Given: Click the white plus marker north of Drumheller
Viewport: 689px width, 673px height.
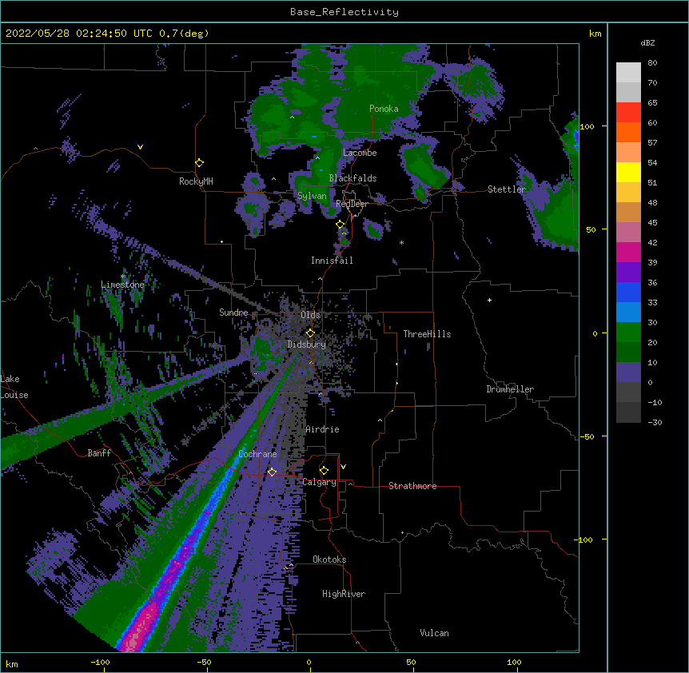Looking at the screenshot, I should pos(489,300).
